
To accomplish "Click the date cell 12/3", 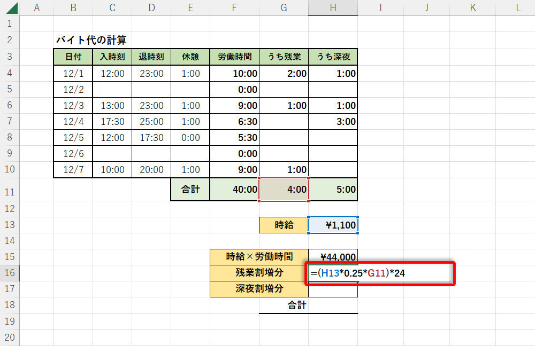I will [x=73, y=105].
